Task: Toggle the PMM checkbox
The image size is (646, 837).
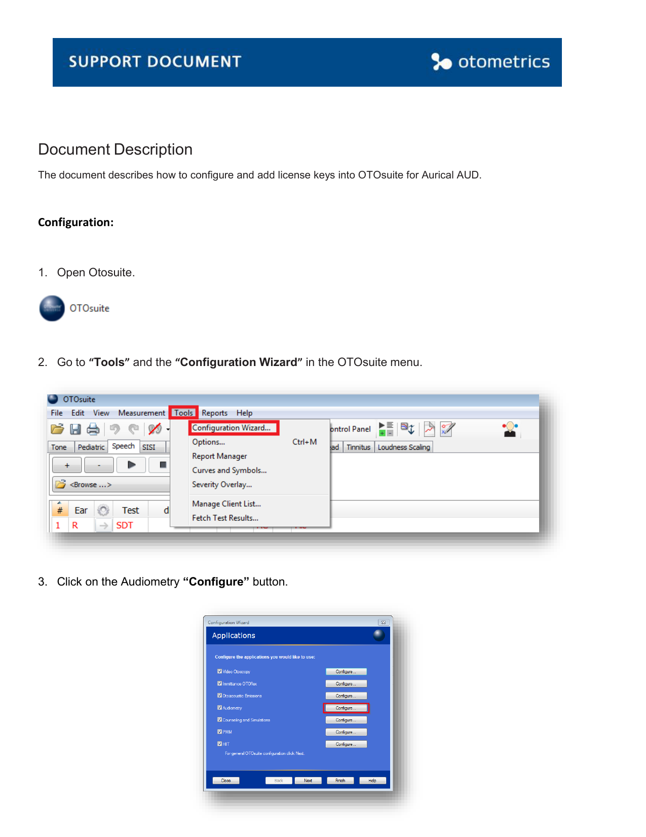Action: point(219,732)
